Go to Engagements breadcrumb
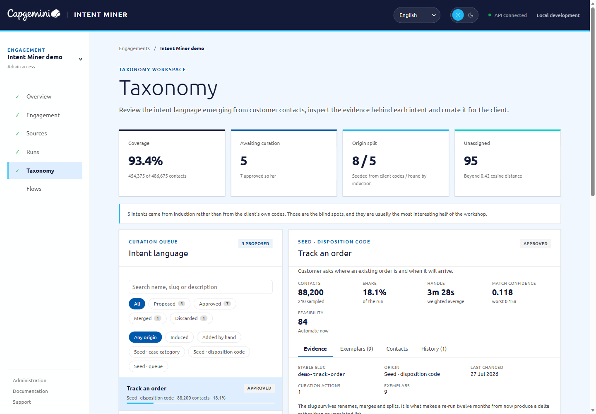 point(135,48)
